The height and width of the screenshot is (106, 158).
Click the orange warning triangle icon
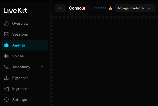pyautogui.click(x=110, y=8)
